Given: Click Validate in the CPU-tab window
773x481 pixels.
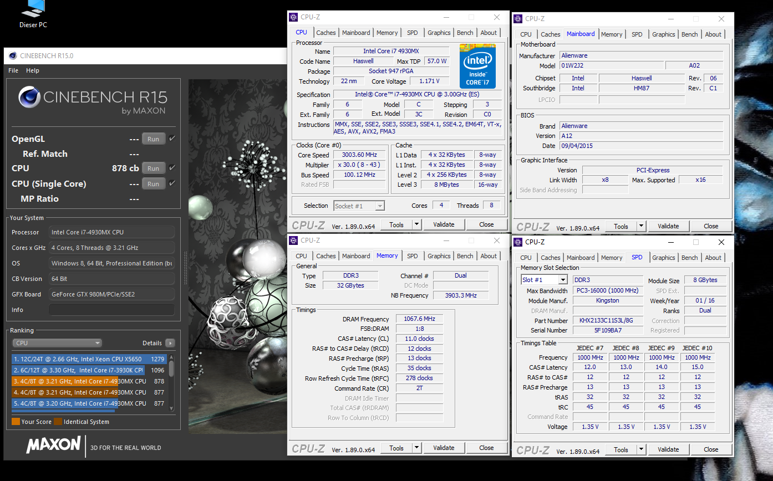Looking at the screenshot, I should tap(444, 224).
